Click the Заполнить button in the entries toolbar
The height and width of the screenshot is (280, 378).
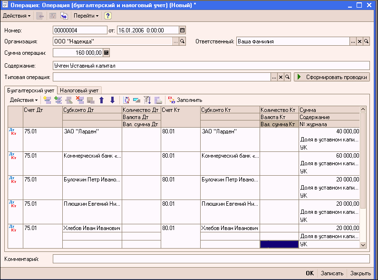click(x=184, y=100)
